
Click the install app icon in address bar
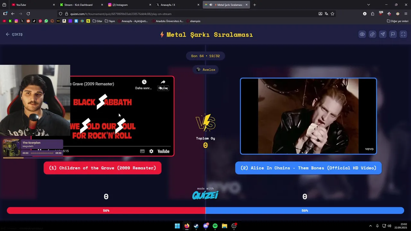(x=320, y=14)
